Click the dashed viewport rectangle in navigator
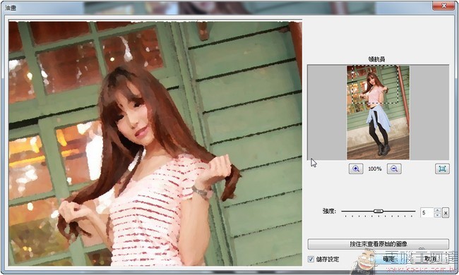 click(375, 84)
